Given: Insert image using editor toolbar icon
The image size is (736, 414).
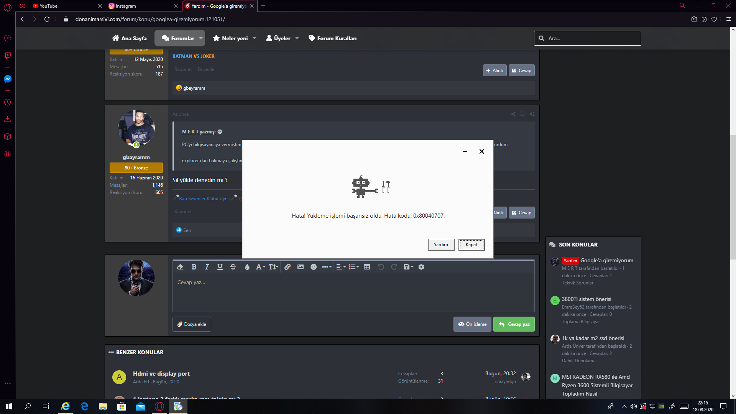Looking at the screenshot, I should 301,267.
